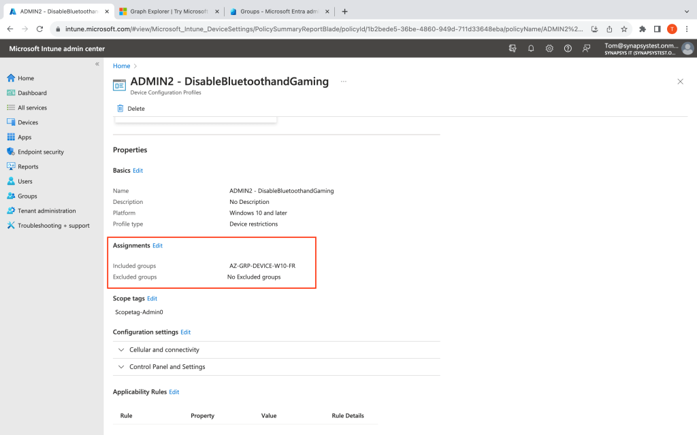Click the browser address bar
Viewport: 697px width, 435px height.
pos(320,29)
